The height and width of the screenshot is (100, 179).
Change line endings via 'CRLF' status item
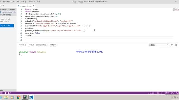click(173, 93)
